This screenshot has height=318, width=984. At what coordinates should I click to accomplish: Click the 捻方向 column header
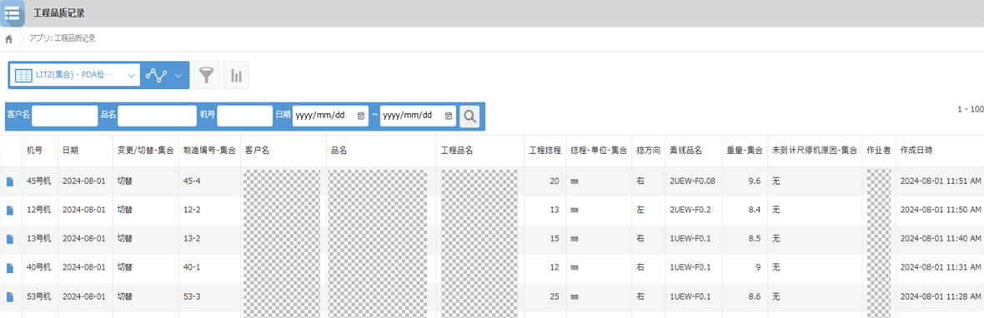(x=648, y=151)
